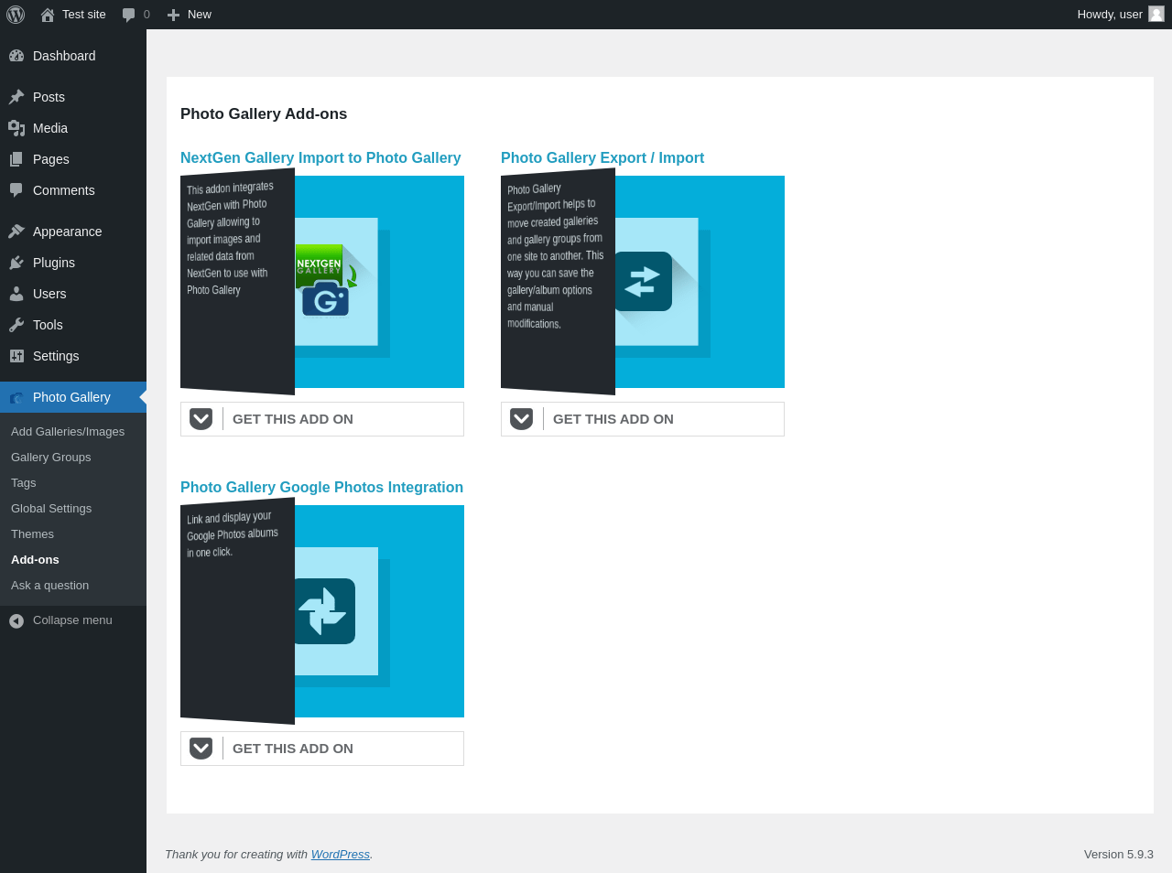The width and height of the screenshot is (1172, 873).
Task: Click the WordPress logo icon
Action: coord(16,15)
